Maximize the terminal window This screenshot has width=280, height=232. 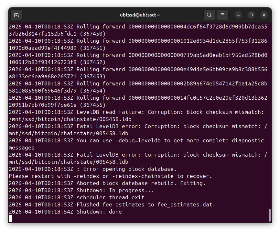click(251, 15)
